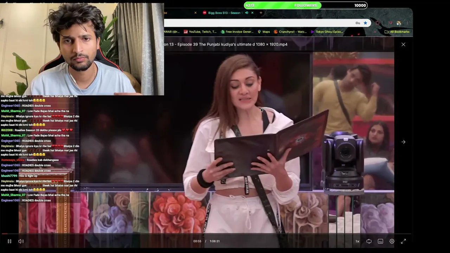Viewport: 450px width, 253px height.
Task: Open a new browser tab
Action: point(261,13)
